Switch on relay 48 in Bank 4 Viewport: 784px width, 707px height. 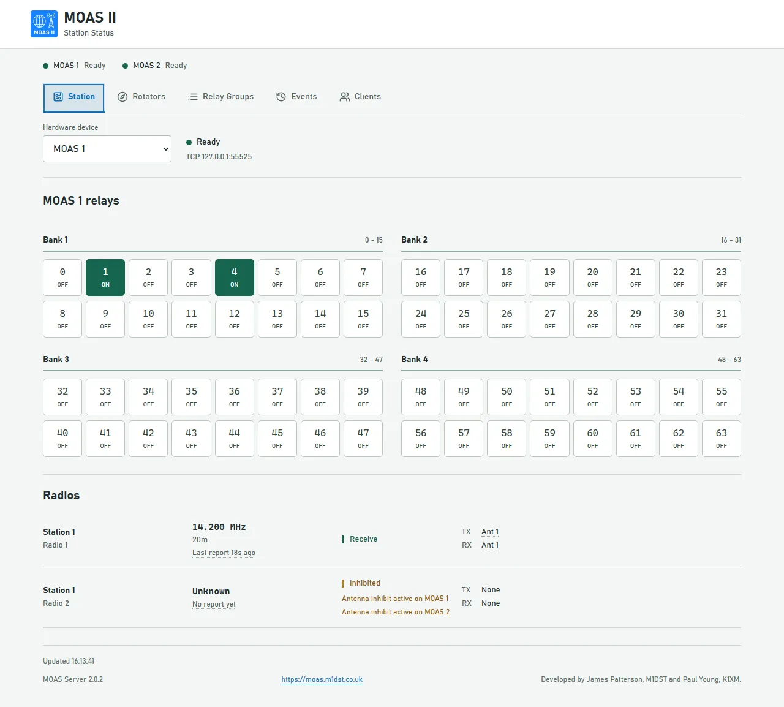point(421,397)
